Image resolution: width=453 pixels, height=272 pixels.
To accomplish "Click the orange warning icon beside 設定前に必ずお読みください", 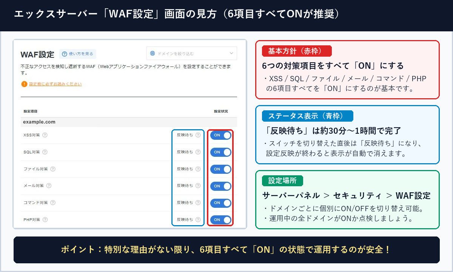I will [24, 84].
